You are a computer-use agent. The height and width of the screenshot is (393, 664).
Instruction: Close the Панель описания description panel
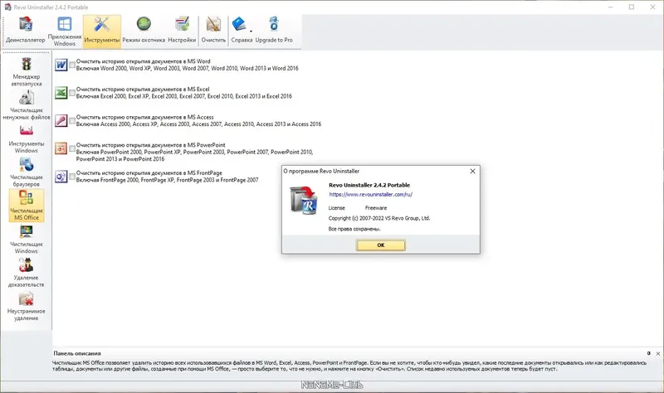click(x=658, y=353)
